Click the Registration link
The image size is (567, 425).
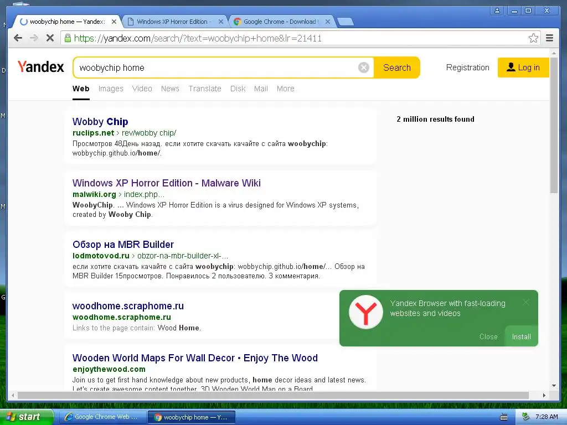point(467,68)
